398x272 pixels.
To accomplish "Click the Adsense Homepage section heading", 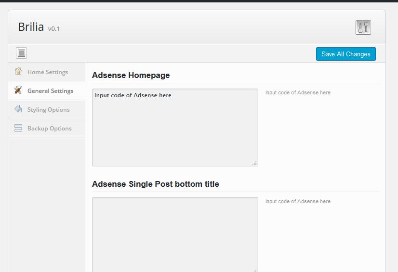I will [x=131, y=76].
